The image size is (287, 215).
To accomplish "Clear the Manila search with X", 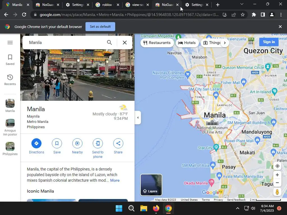I will 125,43.
